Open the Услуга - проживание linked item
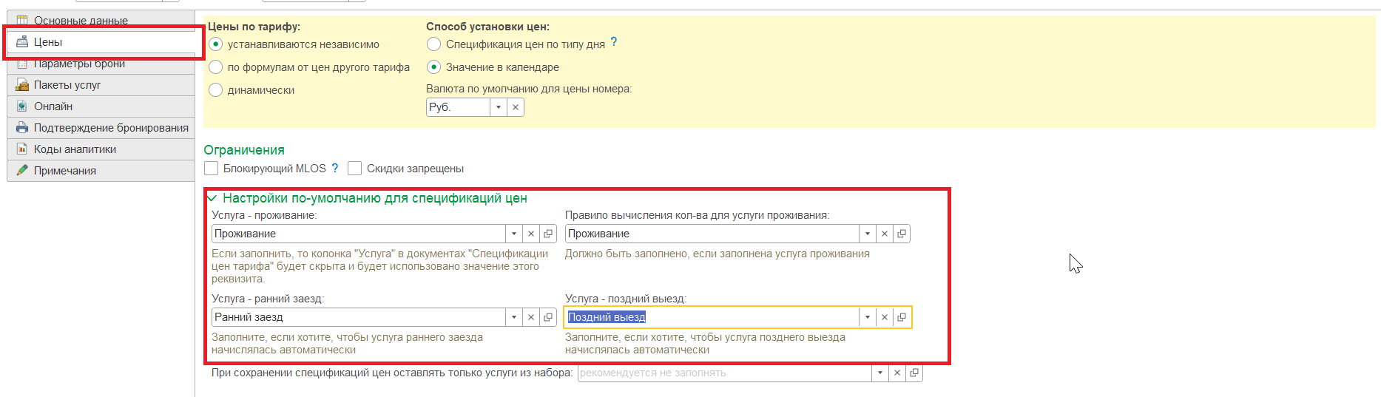Image resolution: width=1381 pixels, height=397 pixels. pyautogui.click(x=548, y=234)
